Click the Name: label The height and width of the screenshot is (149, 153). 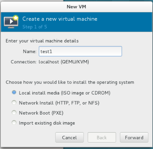(x=30, y=51)
